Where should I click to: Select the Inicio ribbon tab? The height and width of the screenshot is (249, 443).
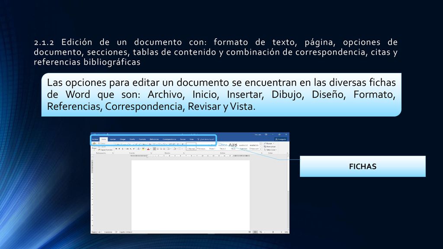click(104, 139)
